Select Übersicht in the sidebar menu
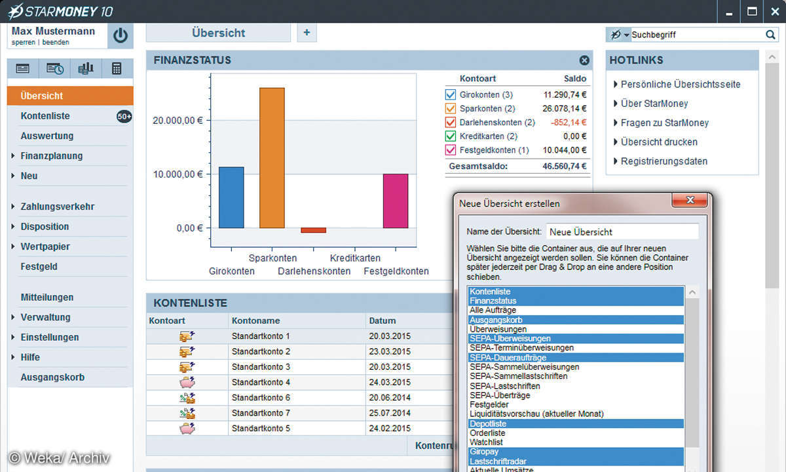This screenshot has height=472, width=786. (70, 96)
